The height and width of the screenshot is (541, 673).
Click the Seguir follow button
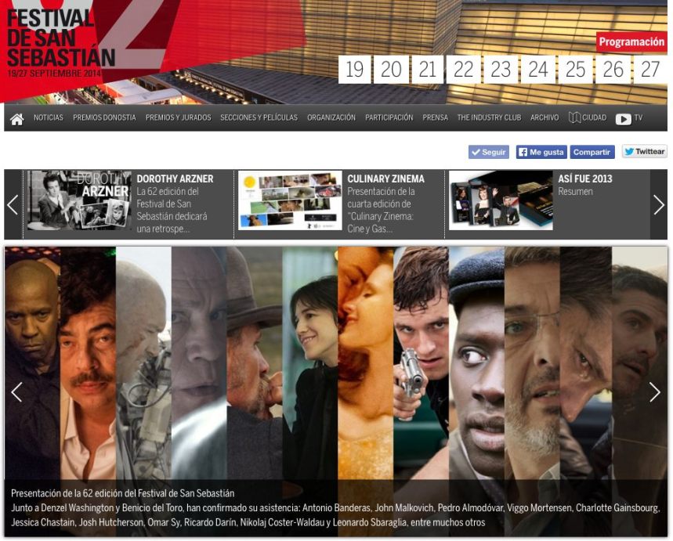click(489, 152)
